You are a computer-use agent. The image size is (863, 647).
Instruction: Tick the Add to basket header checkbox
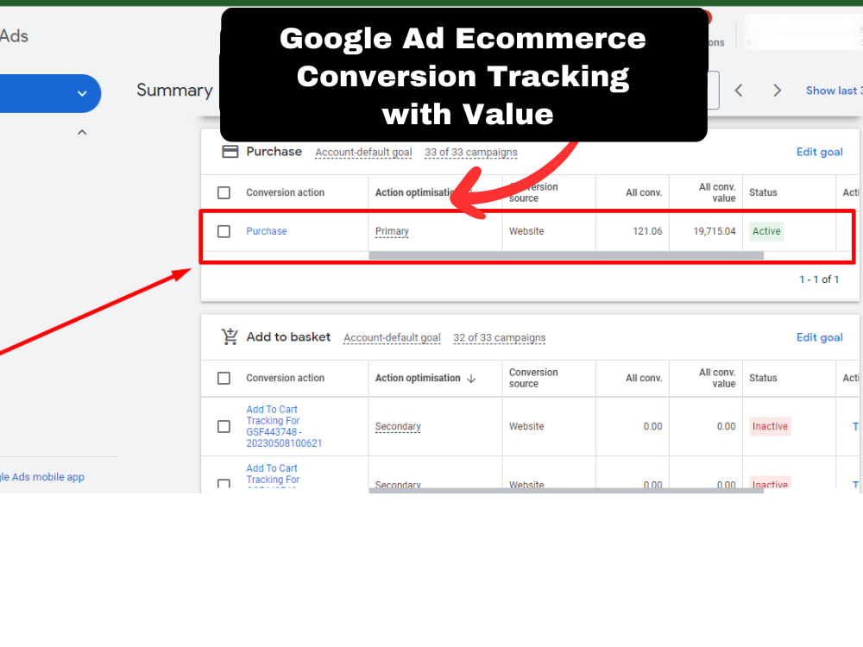tap(224, 378)
